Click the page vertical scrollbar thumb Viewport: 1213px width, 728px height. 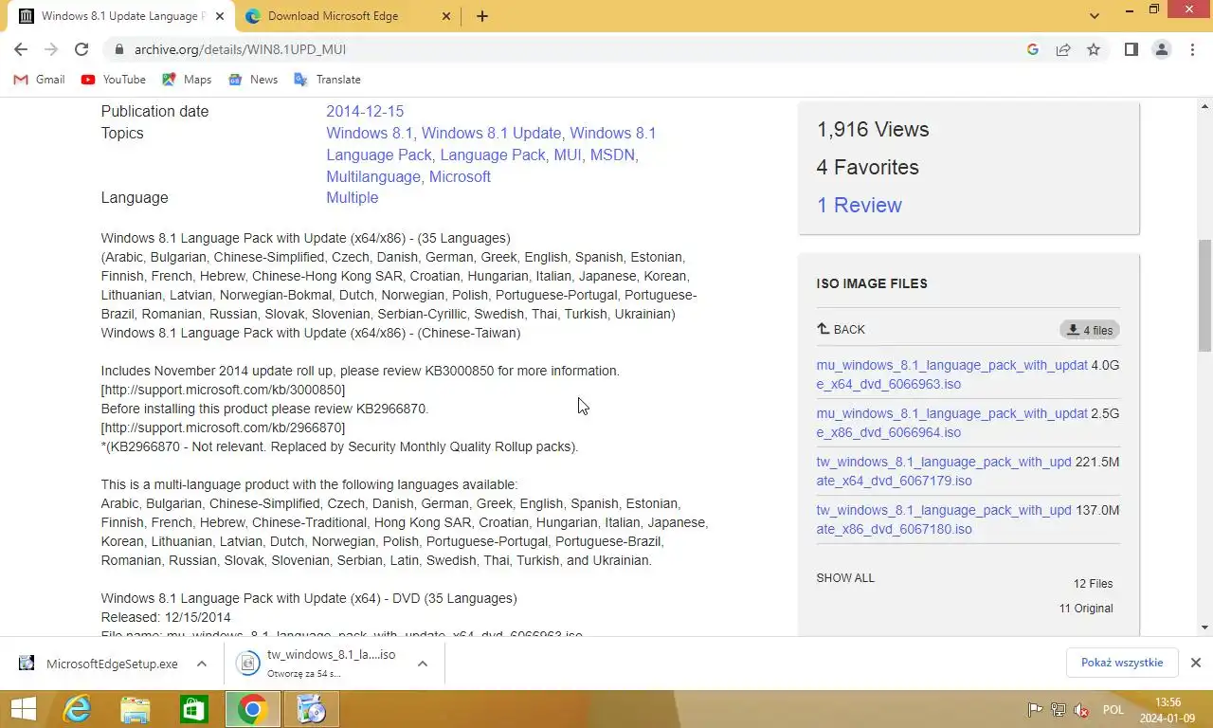click(1204, 294)
